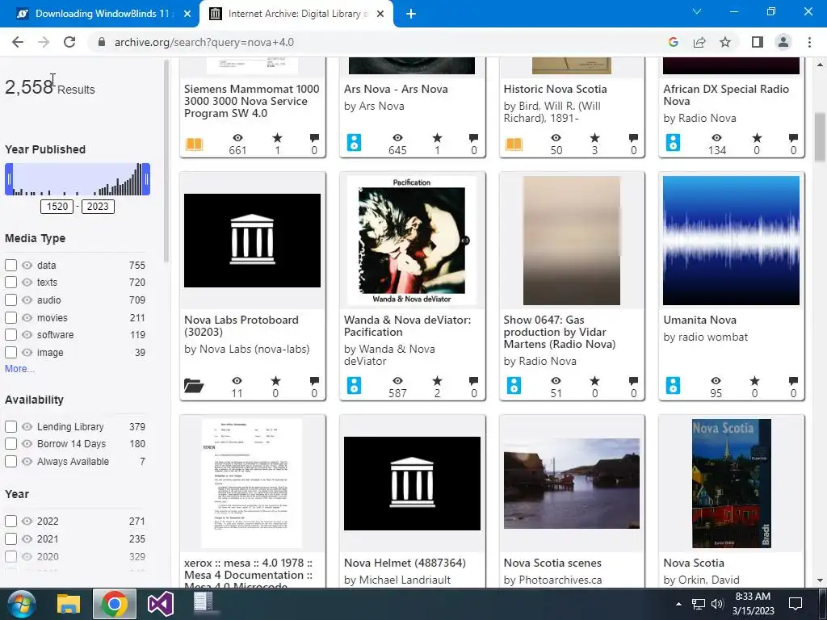Go back to the previous page
The width and height of the screenshot is (827, 620).
18,42
